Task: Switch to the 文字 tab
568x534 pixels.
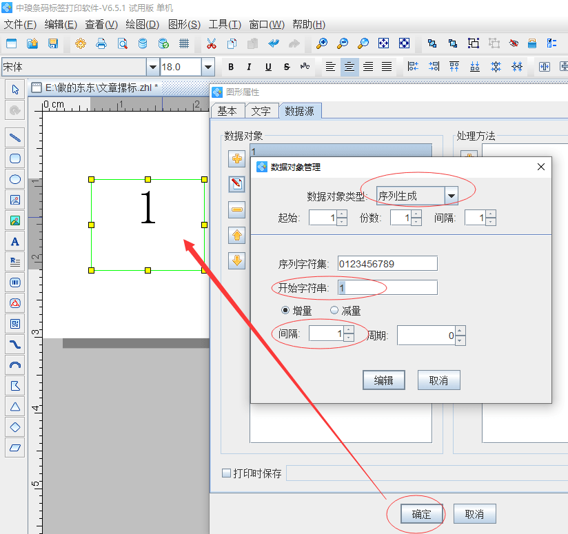Action: point(261,111)
